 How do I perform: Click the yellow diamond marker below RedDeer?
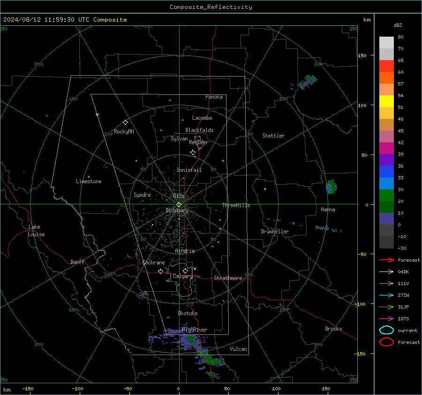coord(193,153)
